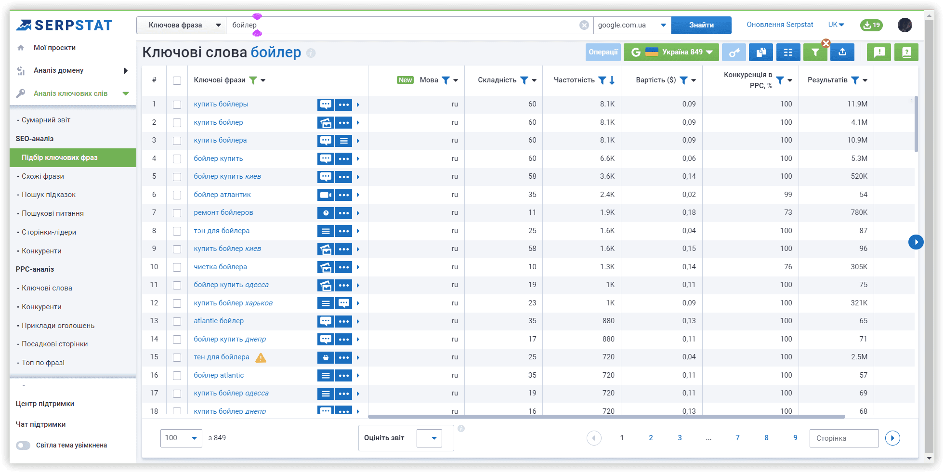Screen dimensions: 944x473
Task: Expand the Україна 849 database dropdown
Action: click(671, 52)
